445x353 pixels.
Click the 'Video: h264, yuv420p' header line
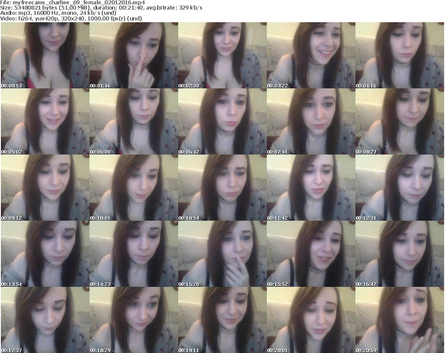point(71,18)
